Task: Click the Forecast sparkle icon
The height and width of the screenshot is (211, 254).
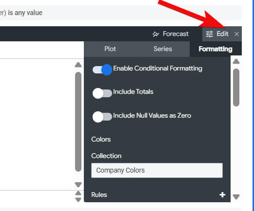Action: pos(156,34)
